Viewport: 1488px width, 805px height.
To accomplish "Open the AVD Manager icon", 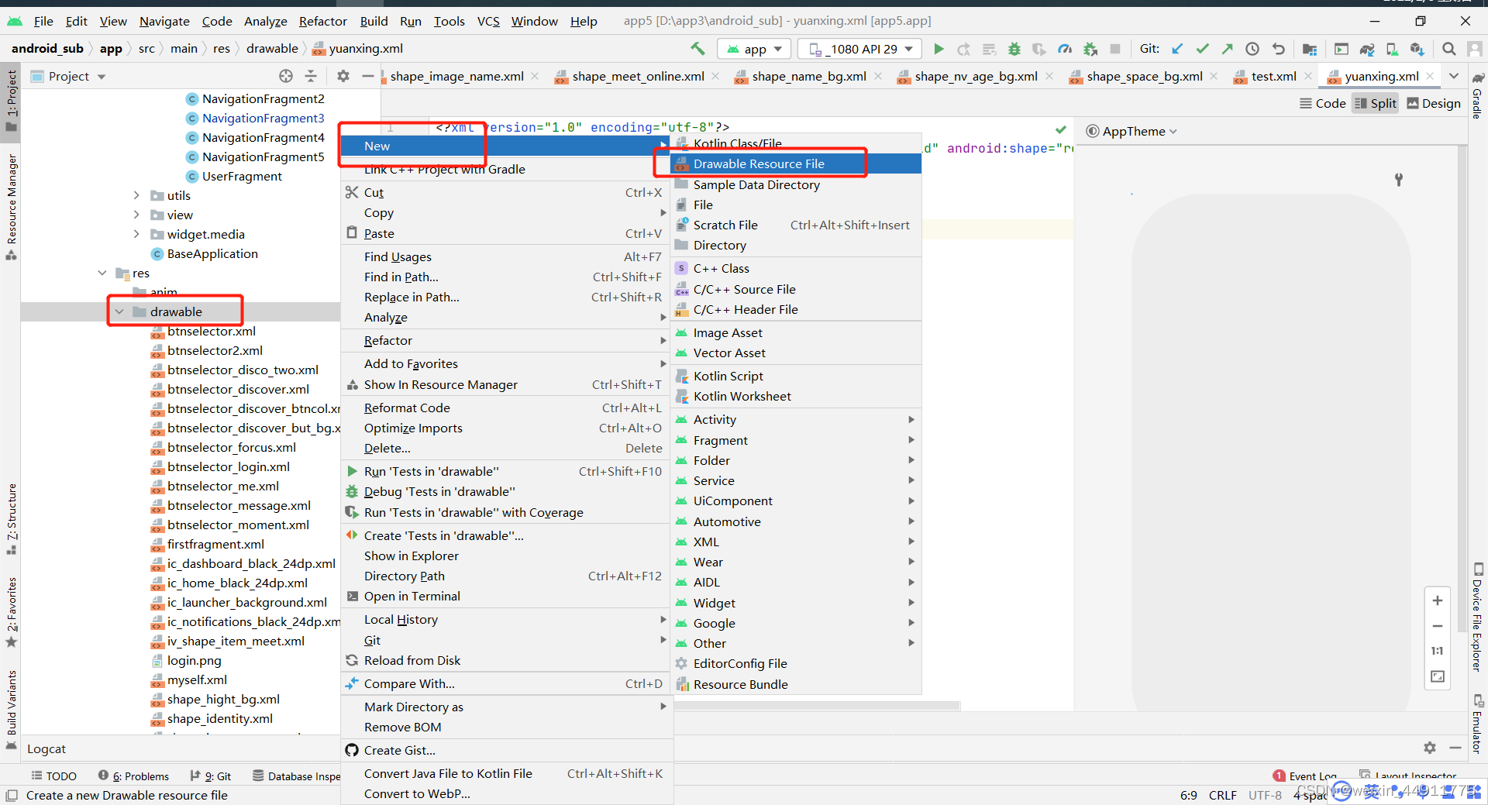I will coord(1392,49).
